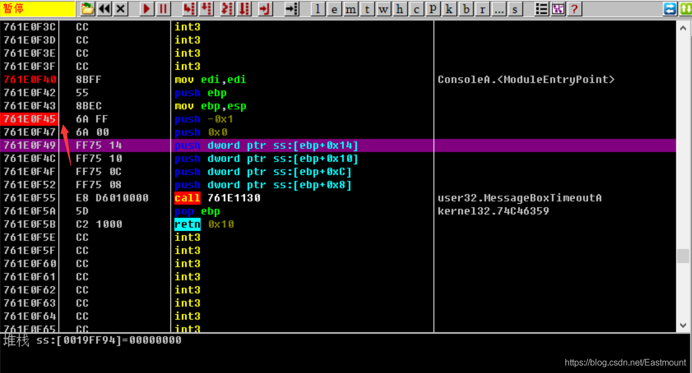Open Handles window with 'h' button
The image size is (692, 373).
[x=400, y=9]
